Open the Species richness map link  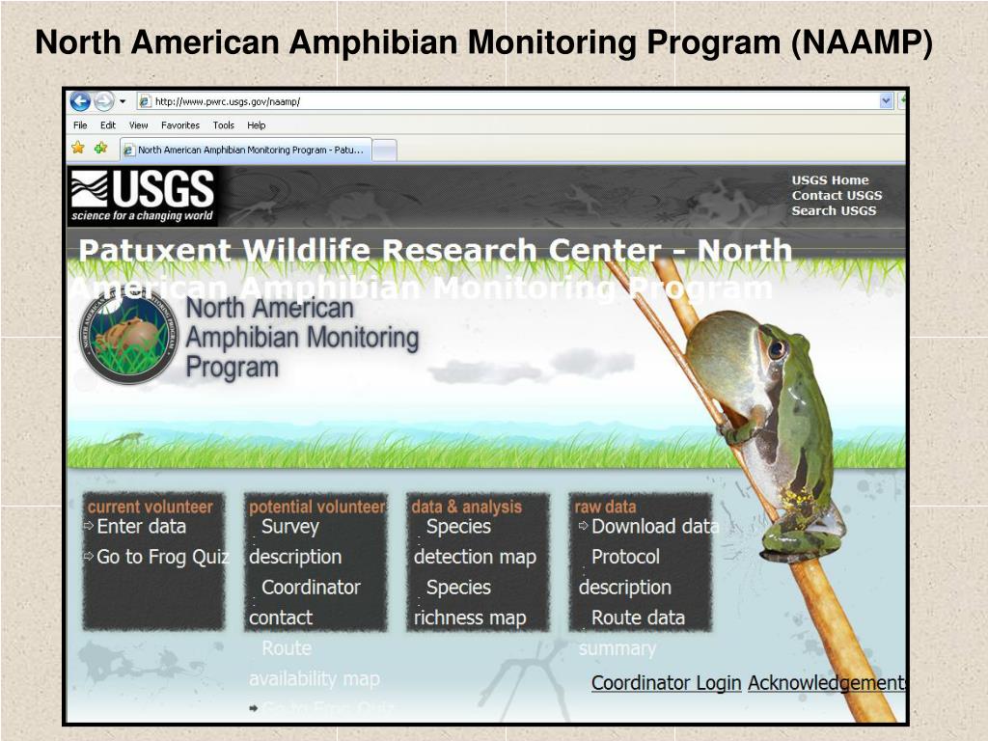coord(470,602)
